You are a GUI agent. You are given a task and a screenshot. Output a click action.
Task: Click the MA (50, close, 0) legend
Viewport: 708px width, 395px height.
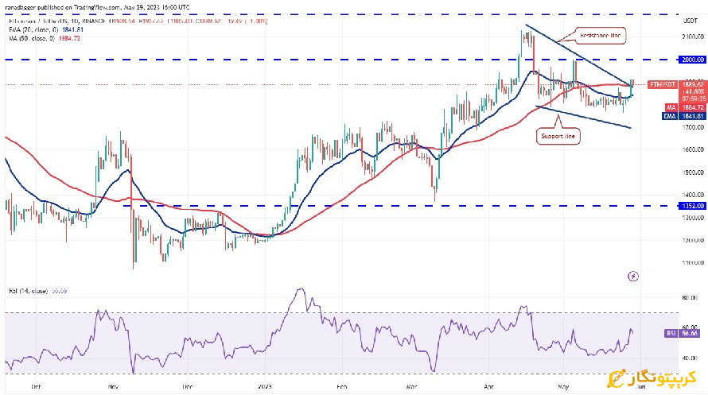(45, 39)
